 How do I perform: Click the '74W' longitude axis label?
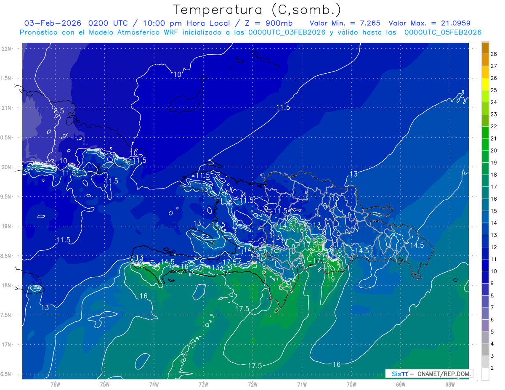coord(154,384)
